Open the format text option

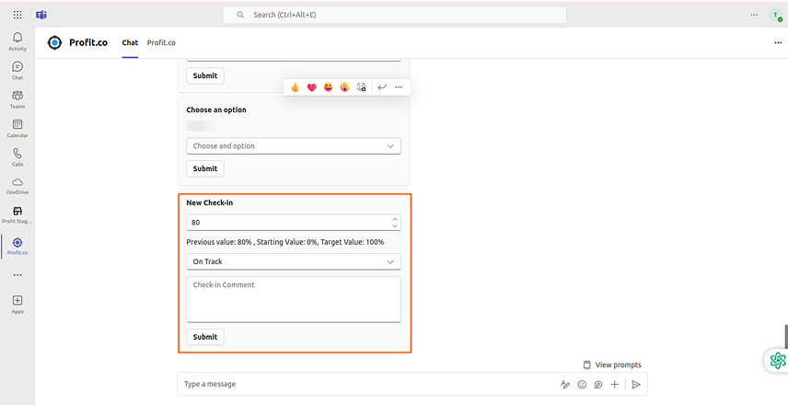tap(565, 385)
